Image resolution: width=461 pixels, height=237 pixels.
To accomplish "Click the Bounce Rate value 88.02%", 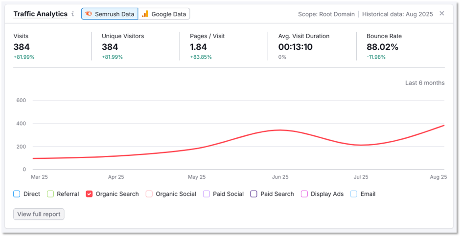I will pyautogui.click(x=382, y=47).
